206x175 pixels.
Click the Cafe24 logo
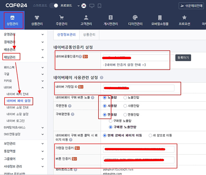coord(16,5)
